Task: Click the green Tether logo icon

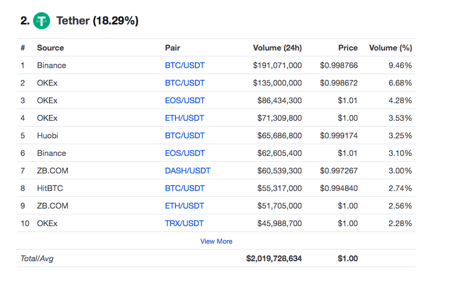Action: [42, 21]
